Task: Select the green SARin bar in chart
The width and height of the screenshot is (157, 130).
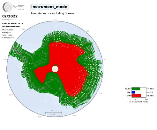Action: tap(136, 89)
